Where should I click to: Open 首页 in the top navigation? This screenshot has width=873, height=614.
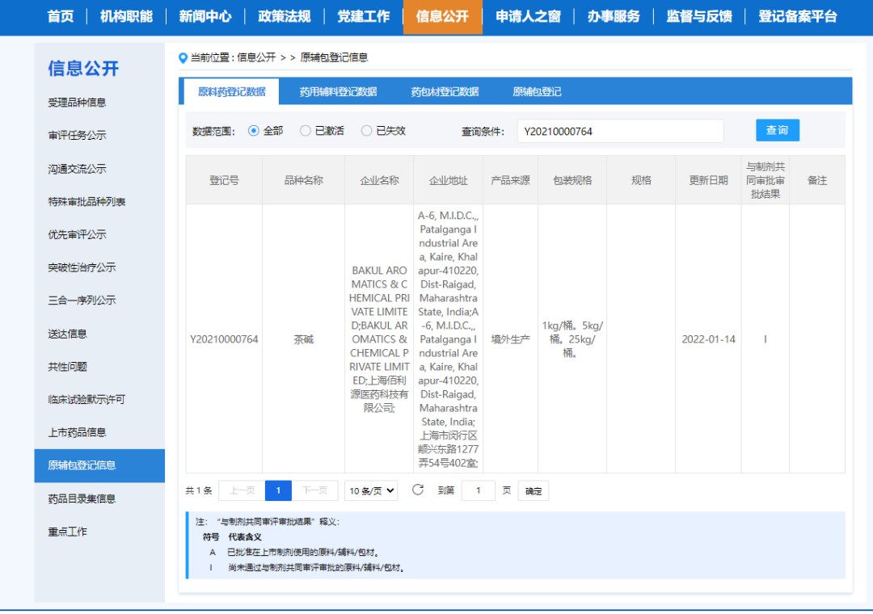click(x=61, y=16)
